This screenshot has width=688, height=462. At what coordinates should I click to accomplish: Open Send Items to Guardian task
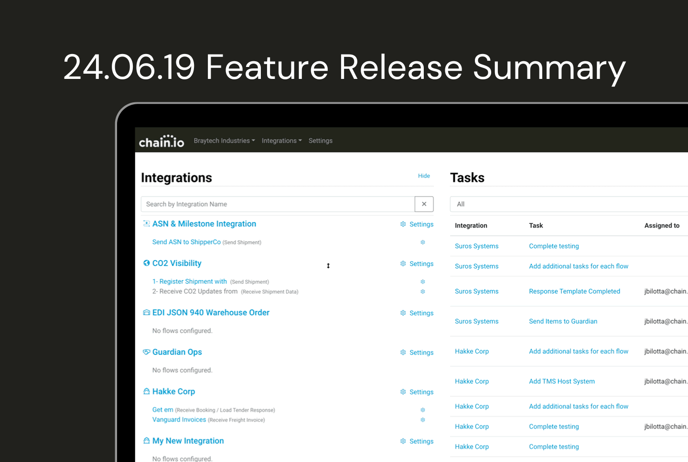coord(563,321)
